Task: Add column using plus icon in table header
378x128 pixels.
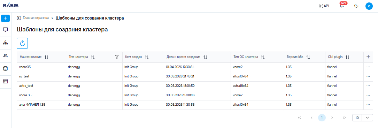Action: [x=368, y=57]
